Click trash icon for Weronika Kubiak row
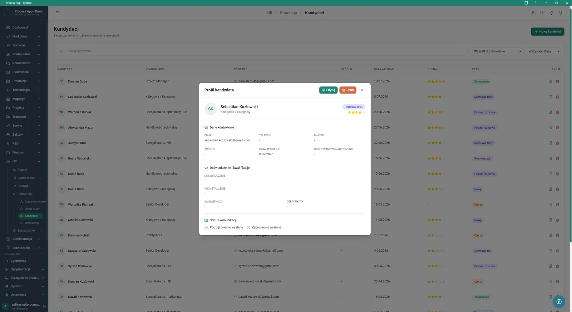The width and height of the screenshot is (572, 312). point(557,112)
